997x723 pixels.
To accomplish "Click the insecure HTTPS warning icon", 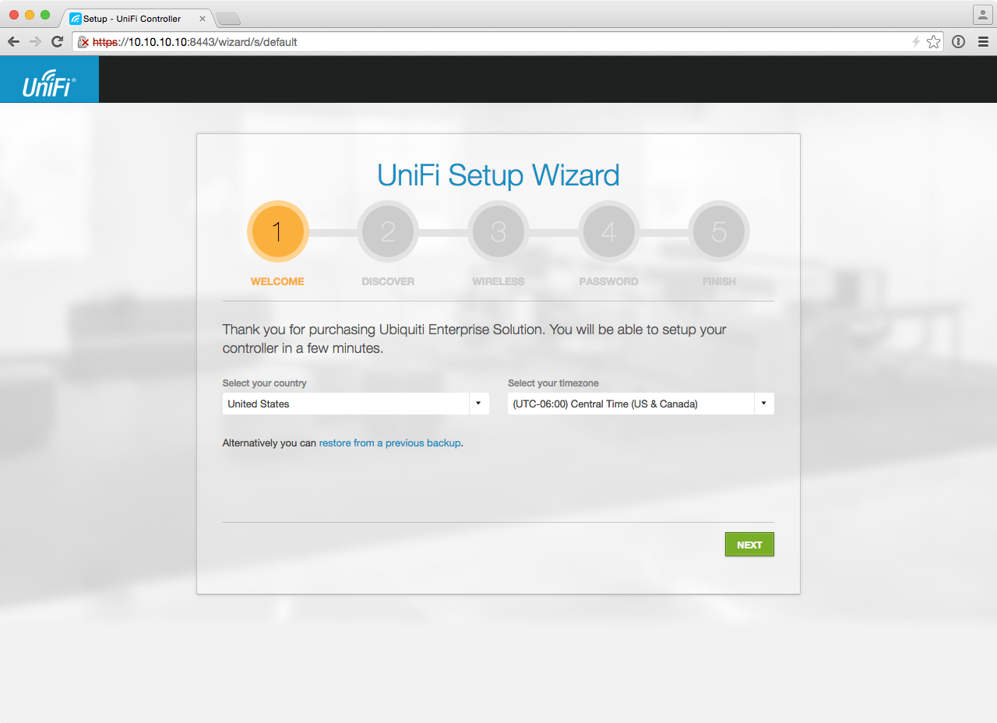I will pos(83,42).
